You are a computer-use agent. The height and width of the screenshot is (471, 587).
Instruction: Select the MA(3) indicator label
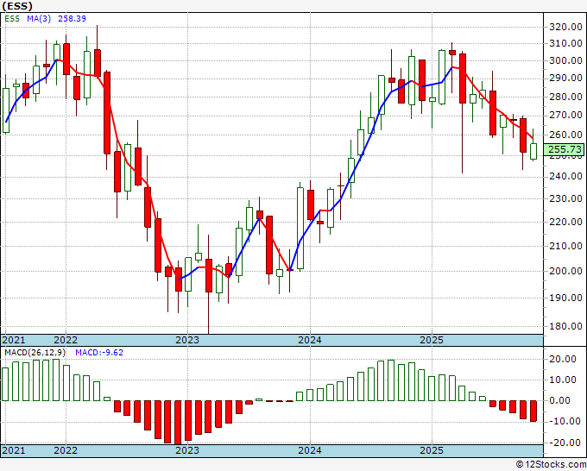point(39,18)
